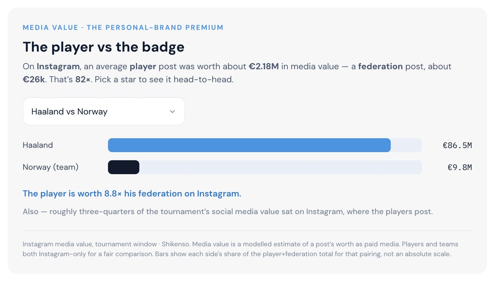497x286 pixels.
Task: Click the three-quarters Instagram note
Action: point(228,212)
